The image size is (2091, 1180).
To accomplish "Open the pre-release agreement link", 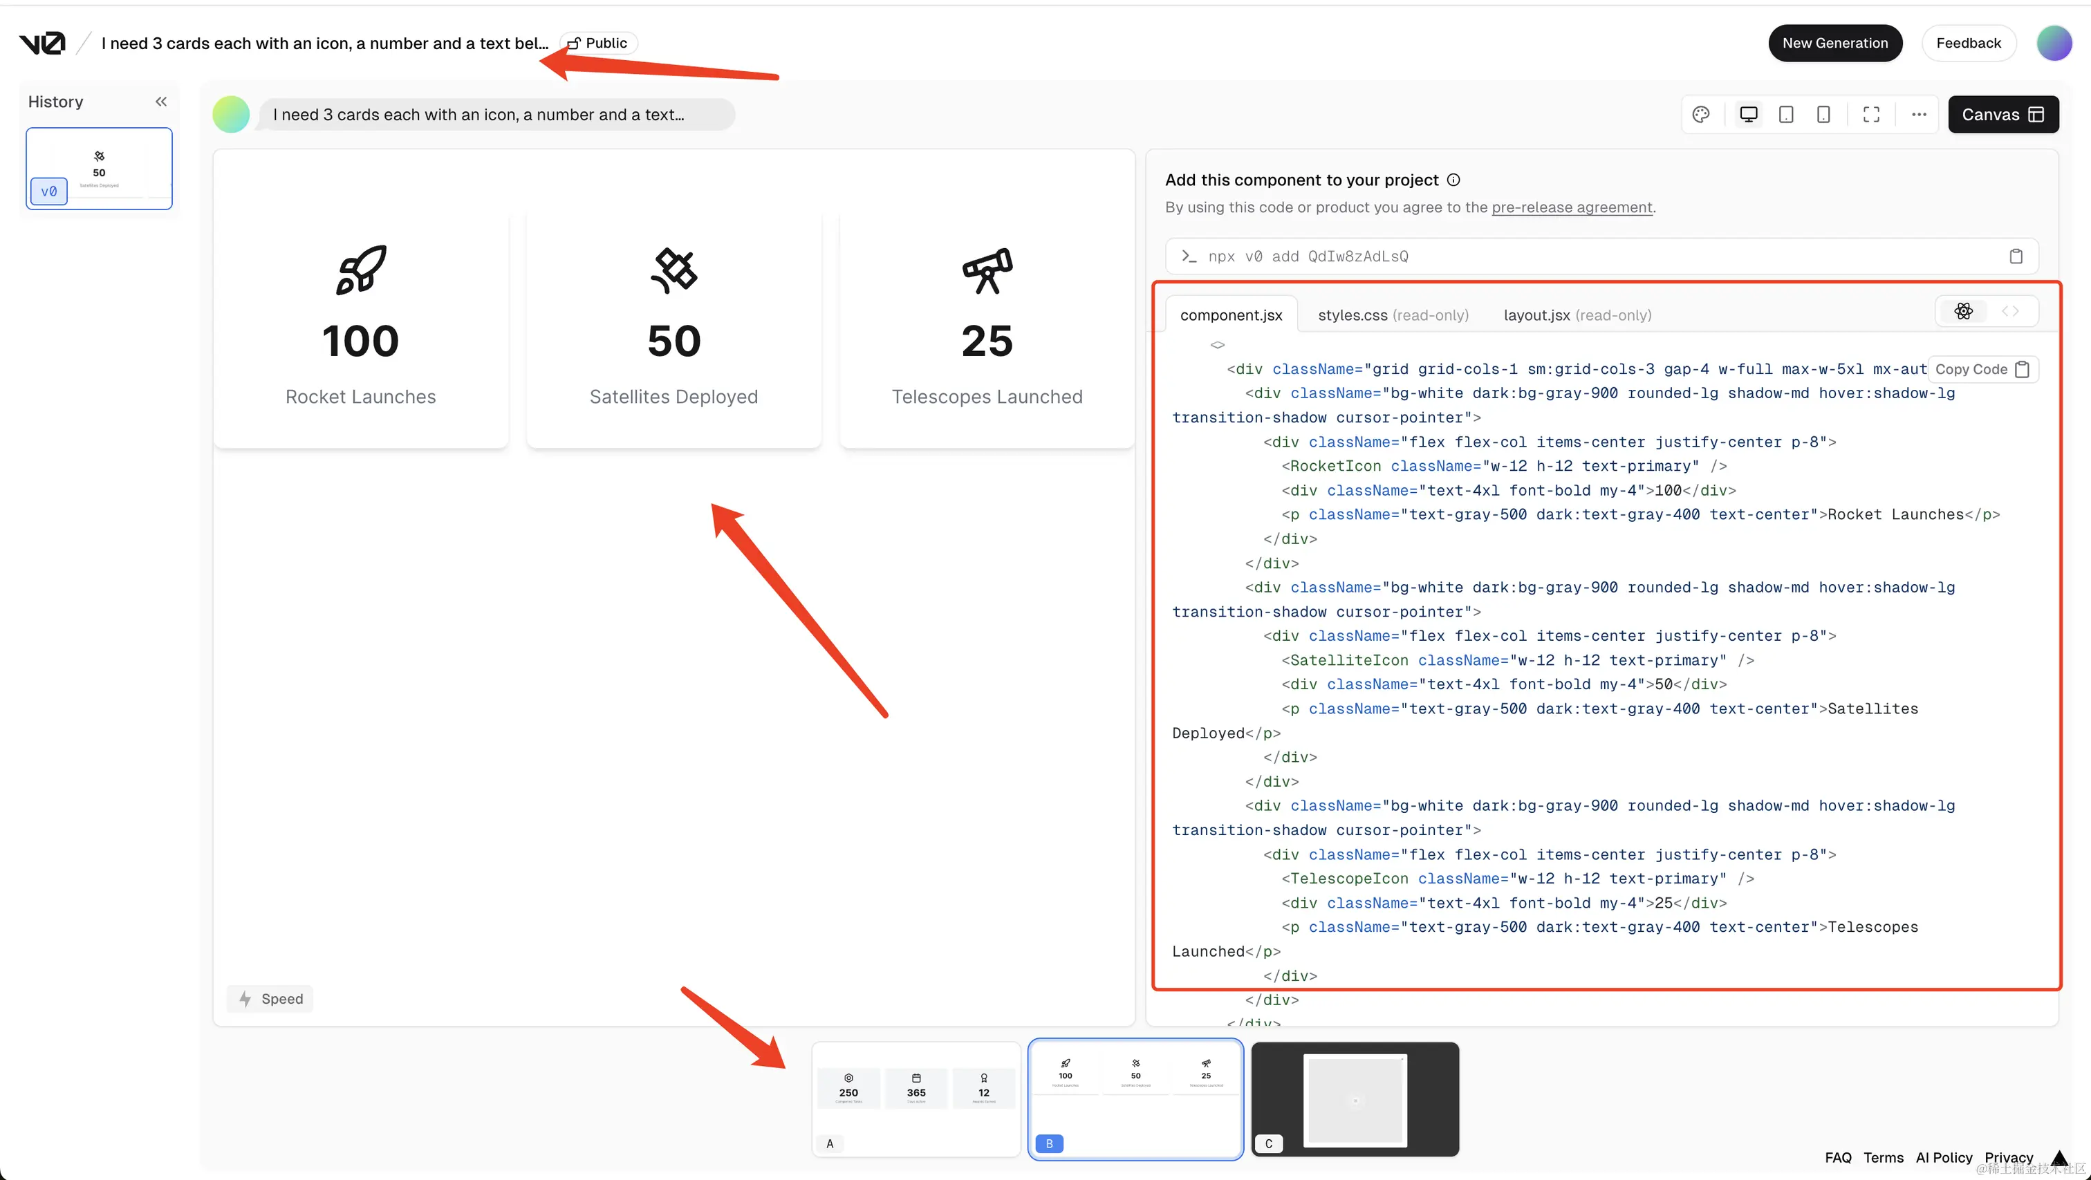I will [x=1572, y=208].
